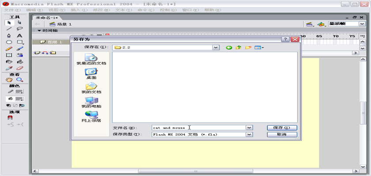Screen dimensions: 371x176
Task: Open the 视图(V) menu
Action: click(57, 10)
